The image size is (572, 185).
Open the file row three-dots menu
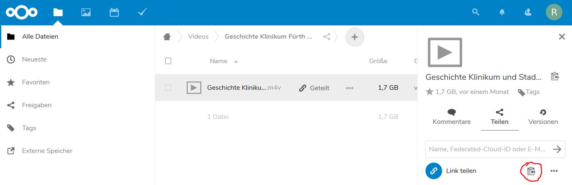350,88
